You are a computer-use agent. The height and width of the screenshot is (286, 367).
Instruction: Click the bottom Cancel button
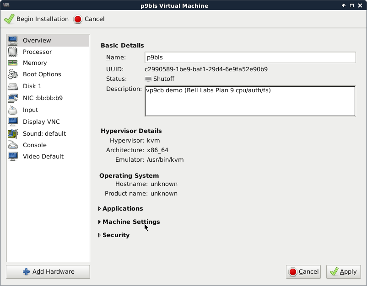click(303, 272)
